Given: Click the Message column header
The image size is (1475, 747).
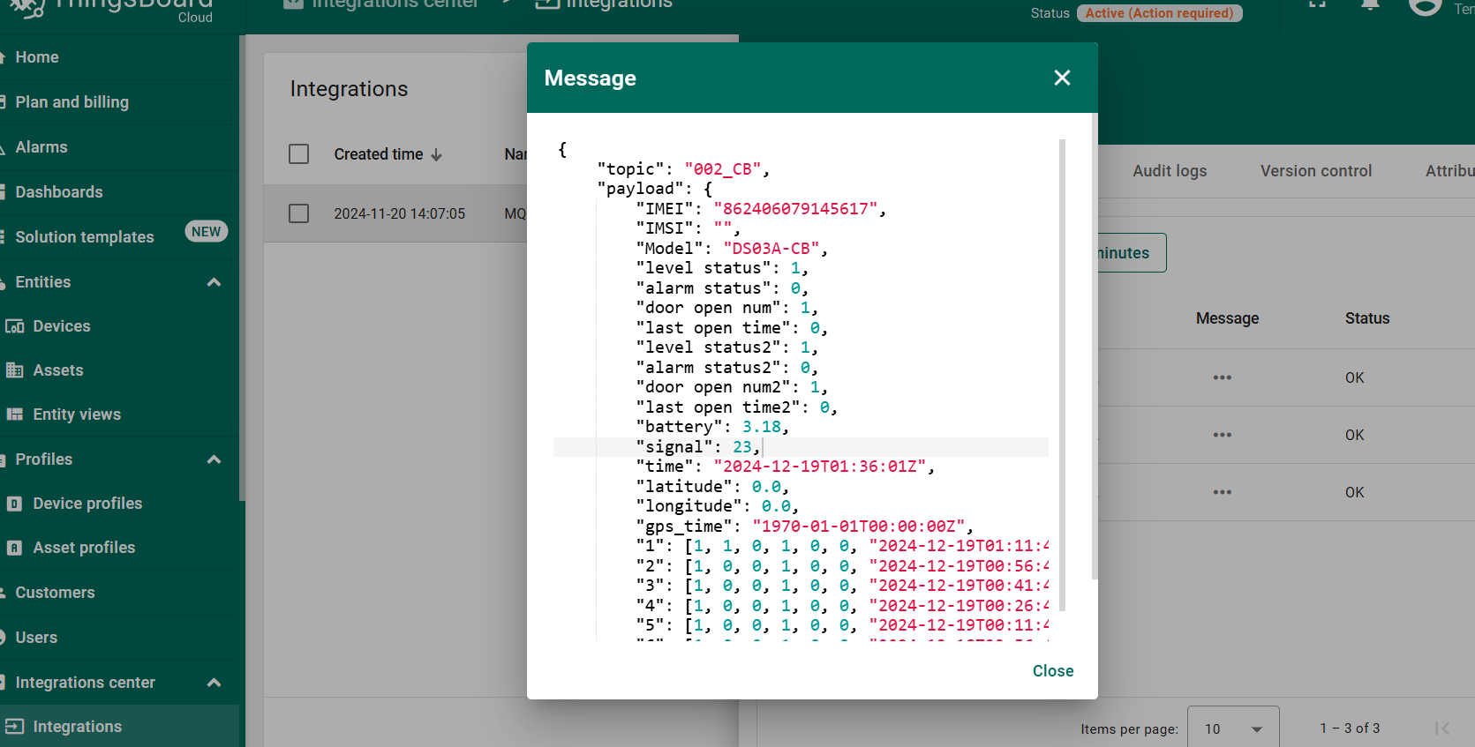Looking at the screenshot, I should click(1227, 318).
